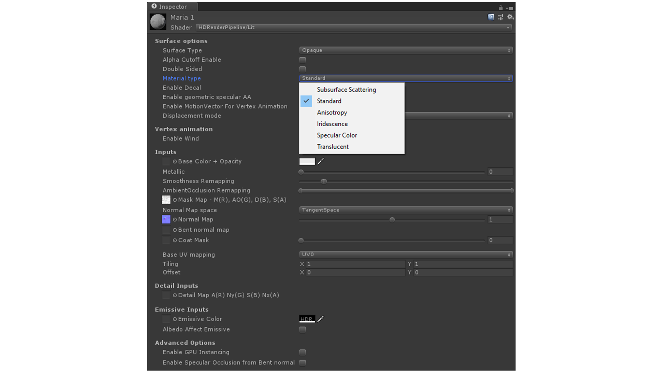Open the Surface Type Opaque dropdown
The image size is (663, 373).
point(406,50)
